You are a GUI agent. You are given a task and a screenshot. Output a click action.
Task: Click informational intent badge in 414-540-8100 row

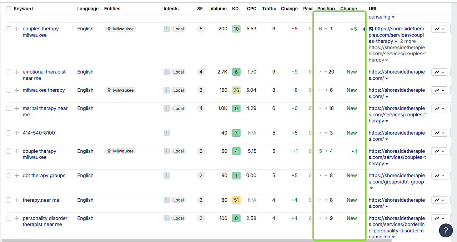(x=167, y=133)
